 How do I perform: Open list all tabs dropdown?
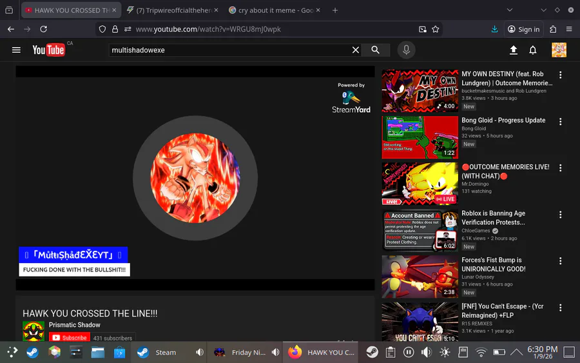[509, 10]
